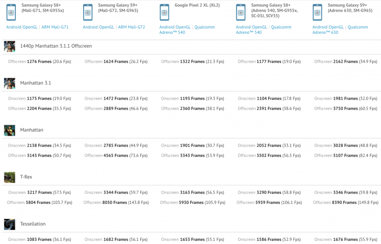381x244 pixels.
Task: Click the Onscreen 1676 Frames (55.9 Fps) result
Action: point(346,240)
